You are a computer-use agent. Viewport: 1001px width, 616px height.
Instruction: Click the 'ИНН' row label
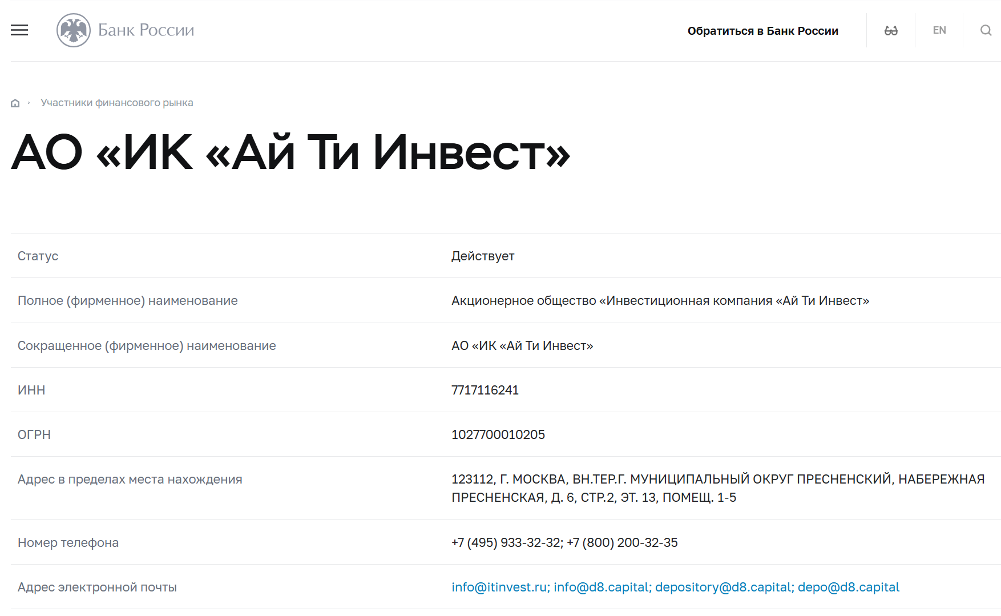pos(31,390)
